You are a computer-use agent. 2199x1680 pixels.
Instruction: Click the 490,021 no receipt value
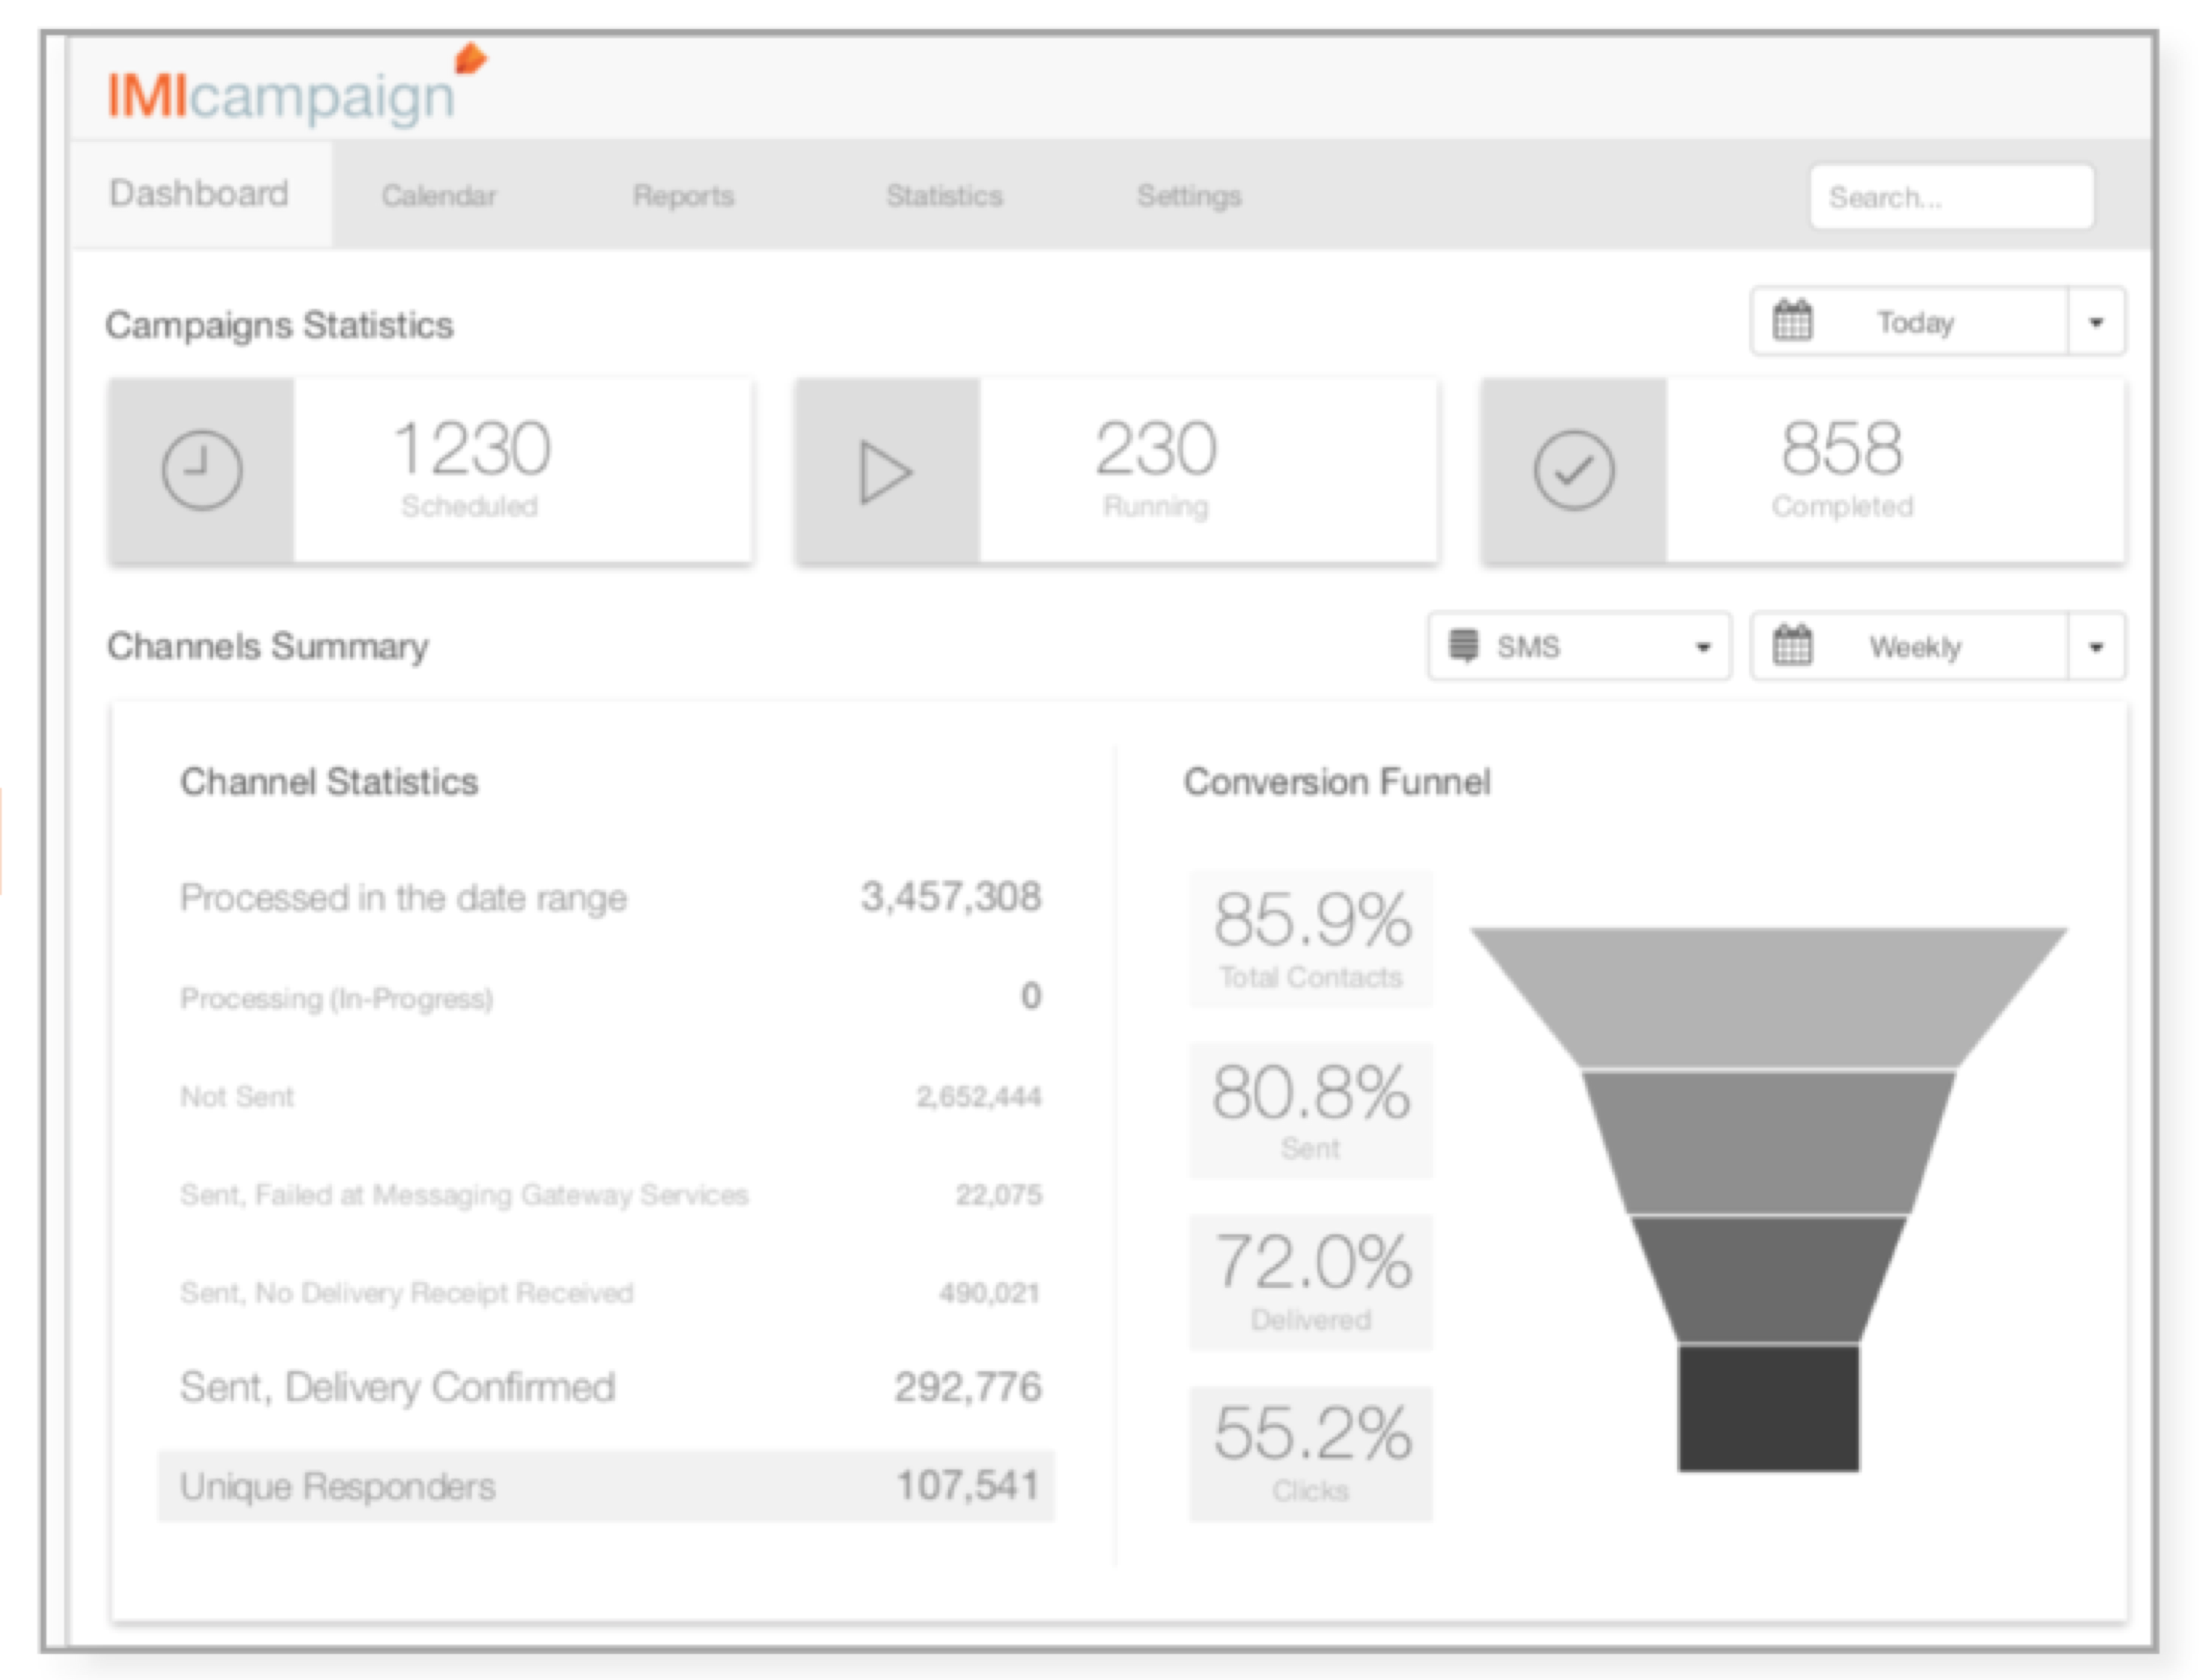point(990,1292)
